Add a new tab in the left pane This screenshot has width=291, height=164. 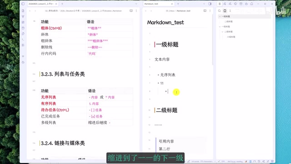pos(62,4)
